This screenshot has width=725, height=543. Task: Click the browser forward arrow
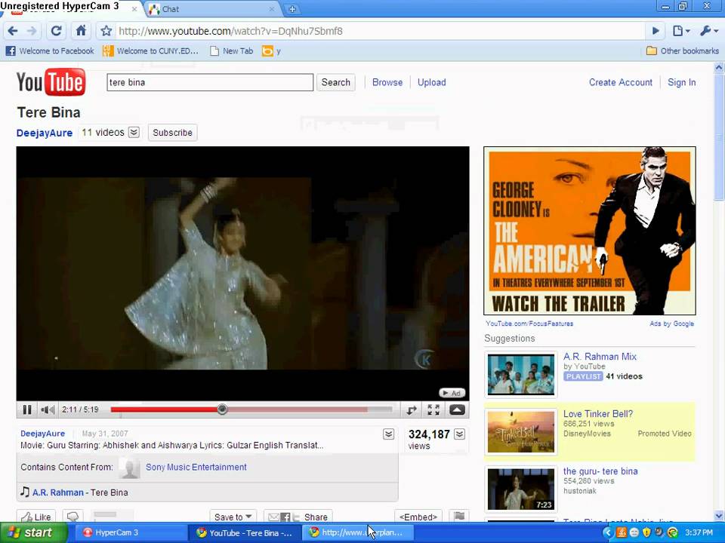[x=32, y=31]
